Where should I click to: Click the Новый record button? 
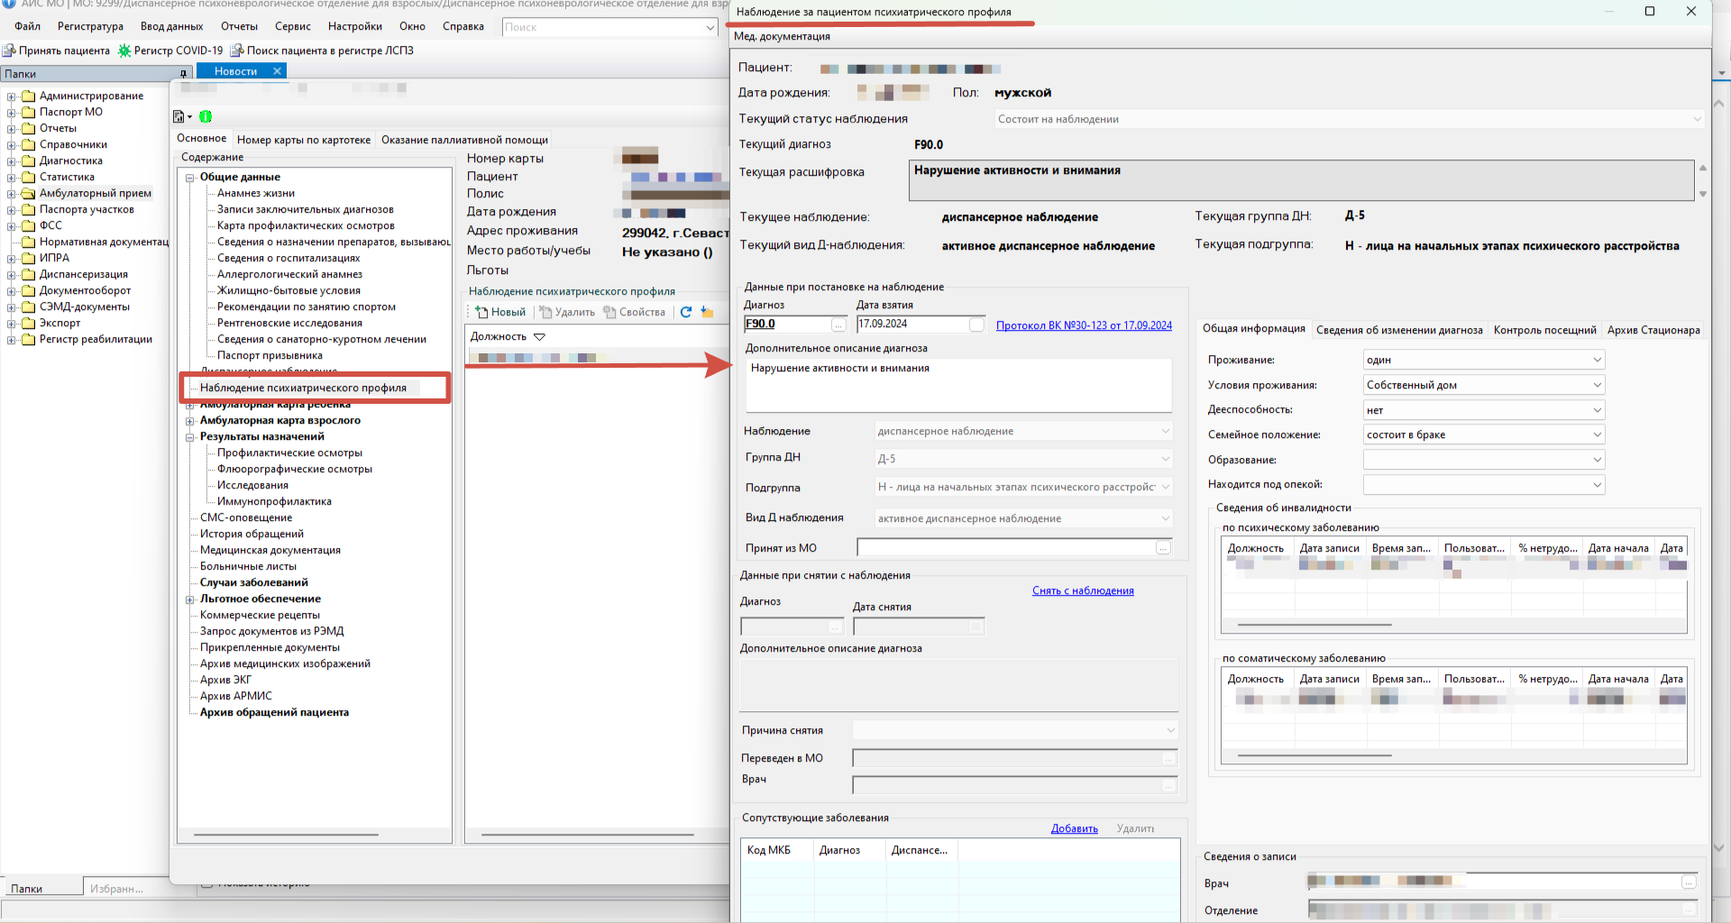[501, 312]
